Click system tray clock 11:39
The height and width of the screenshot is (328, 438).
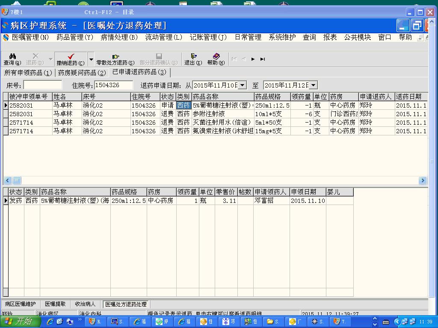[x=426, y=322]
